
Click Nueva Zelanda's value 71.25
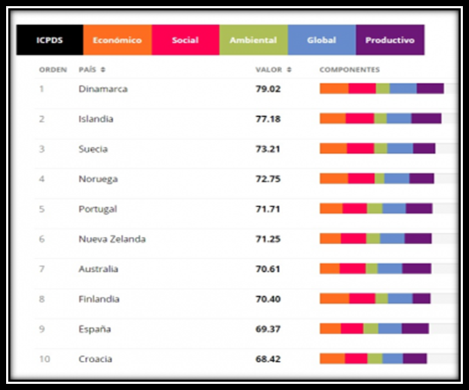268,239
